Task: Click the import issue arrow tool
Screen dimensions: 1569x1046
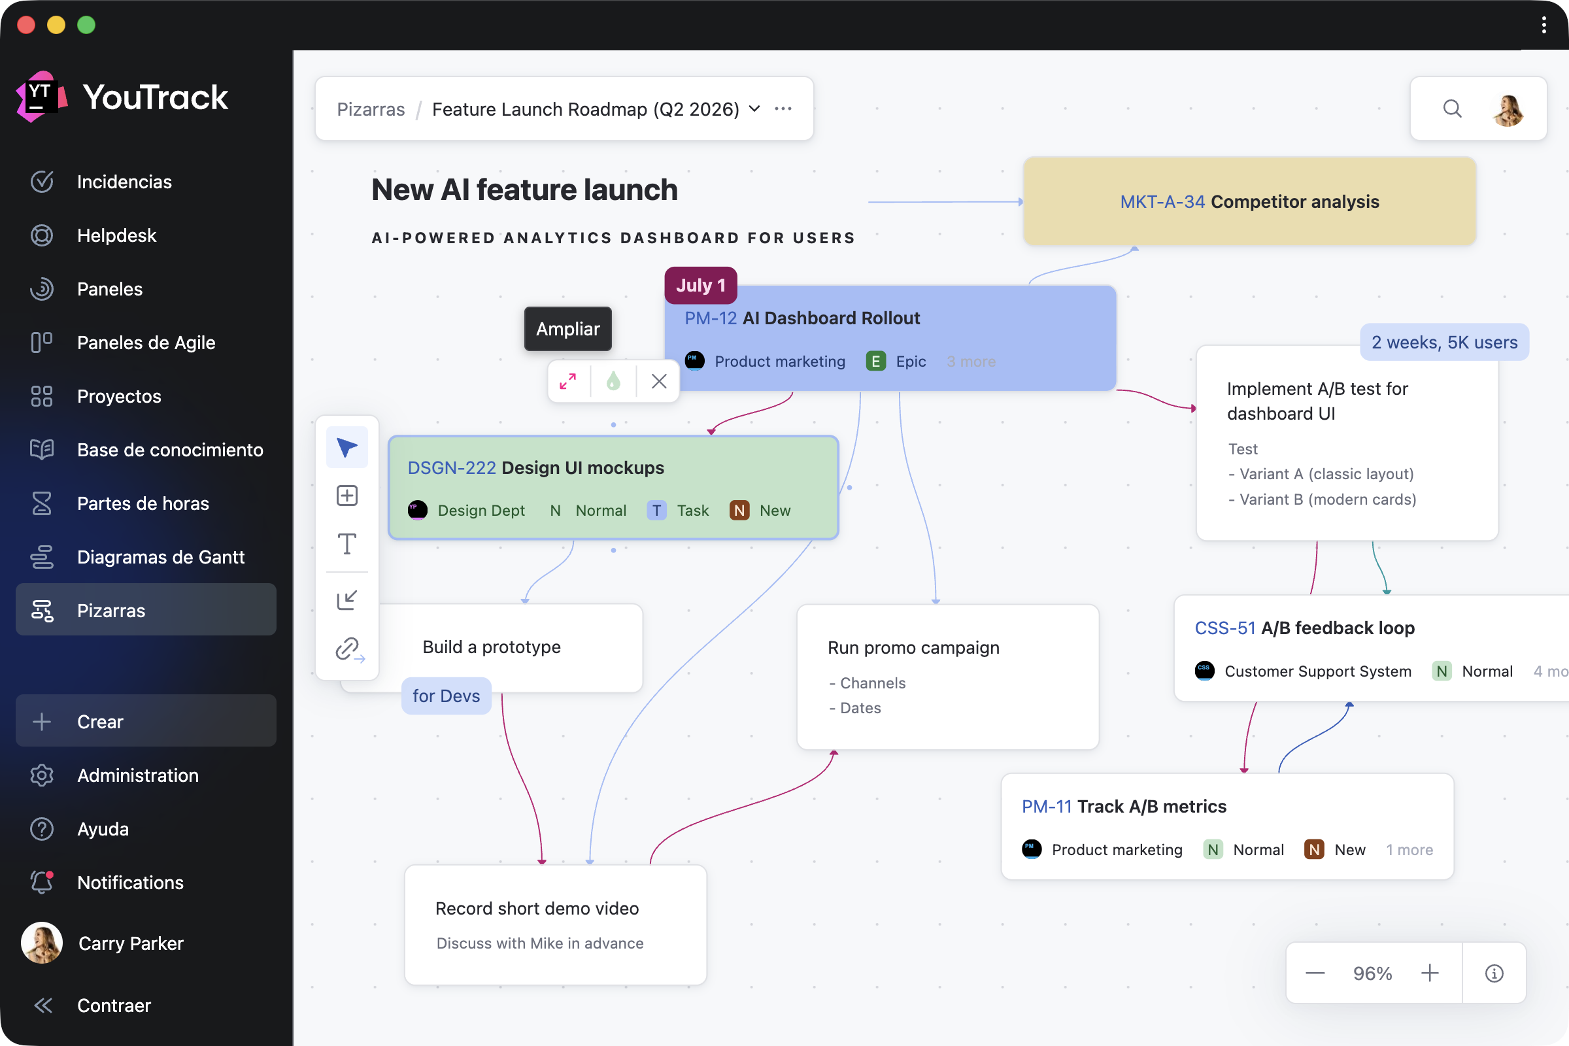Action: click(346, 599)
